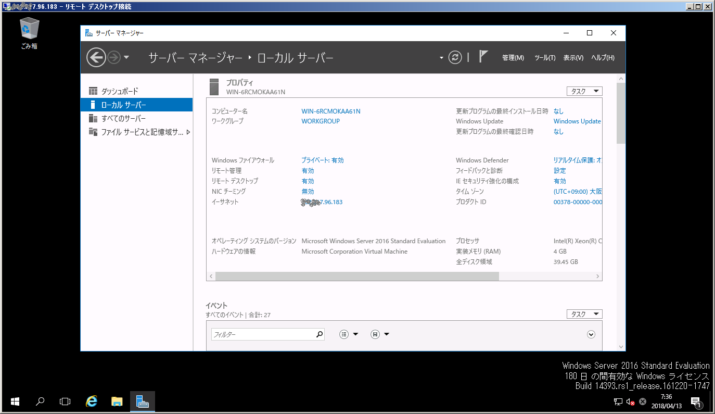Open the Action Center notification icon
The width and height of the screenshot is (715, 414).
(696, 402)
